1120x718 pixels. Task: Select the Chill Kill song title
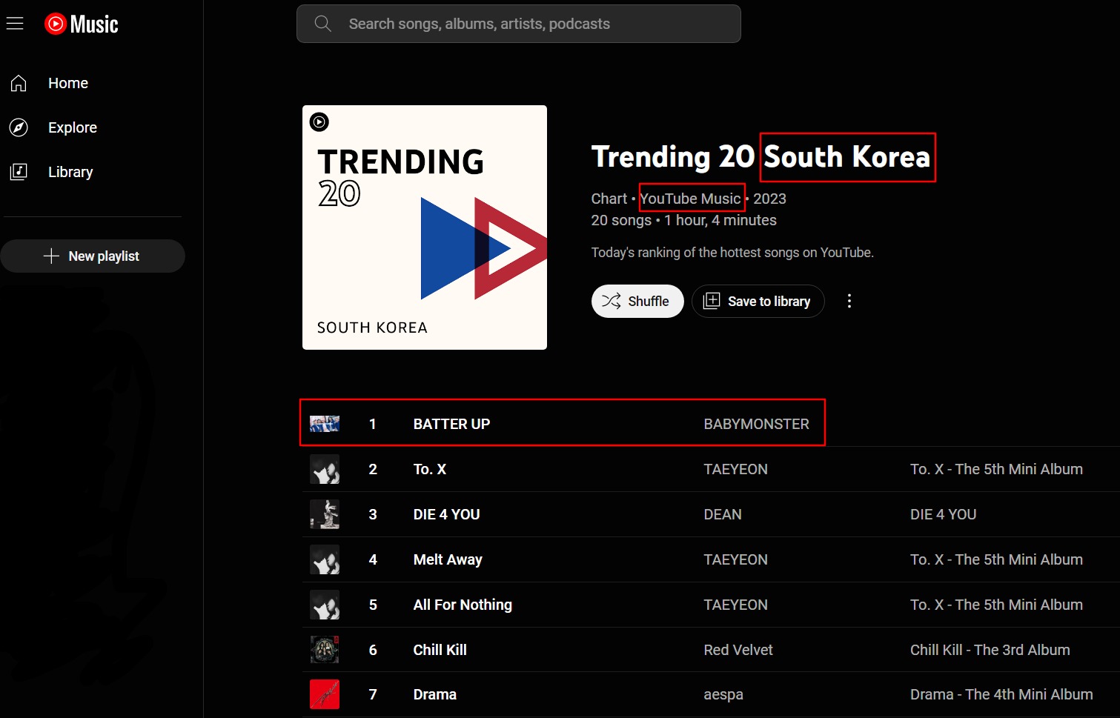(x=440, y=650)
